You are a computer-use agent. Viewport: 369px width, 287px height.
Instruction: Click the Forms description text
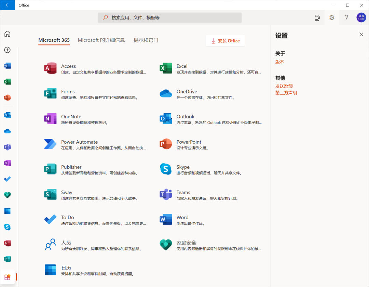click(99, 97)
